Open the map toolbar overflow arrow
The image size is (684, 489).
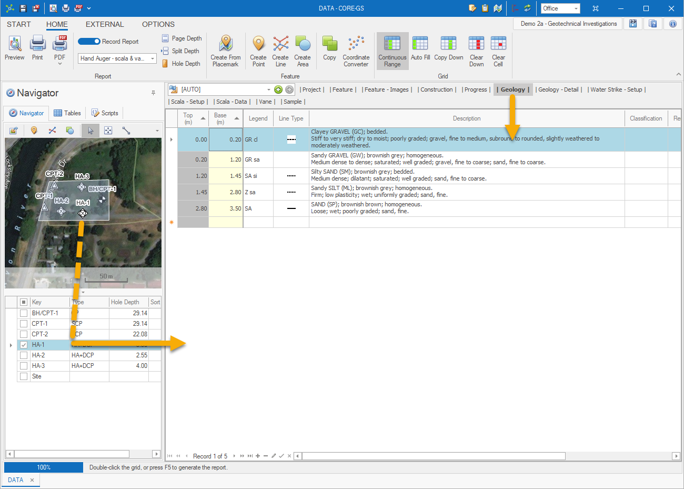click(157, 131)
